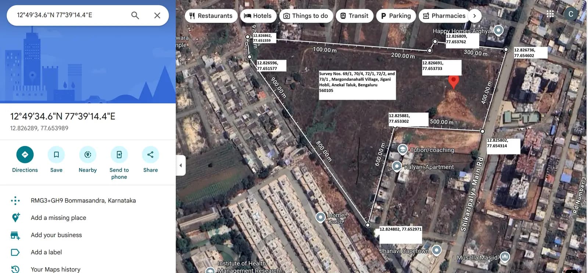Select the Things to do chip
The width and height of the screenshot is (588, 273).
click(x=306, y=16)
